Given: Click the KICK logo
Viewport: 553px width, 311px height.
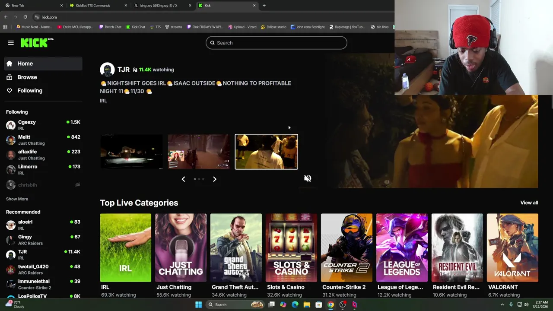Looking at the screenshot, I should 37,42.
